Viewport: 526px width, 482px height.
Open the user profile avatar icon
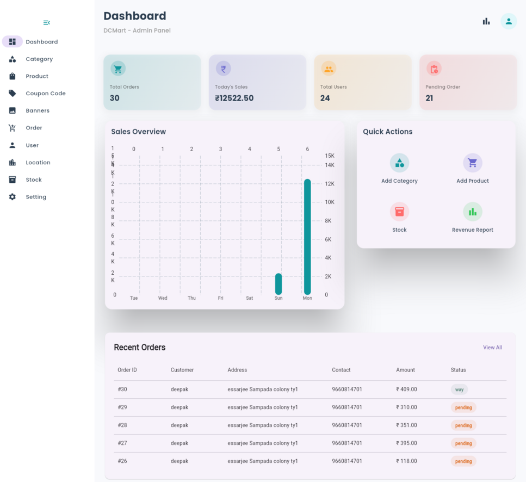508,21
